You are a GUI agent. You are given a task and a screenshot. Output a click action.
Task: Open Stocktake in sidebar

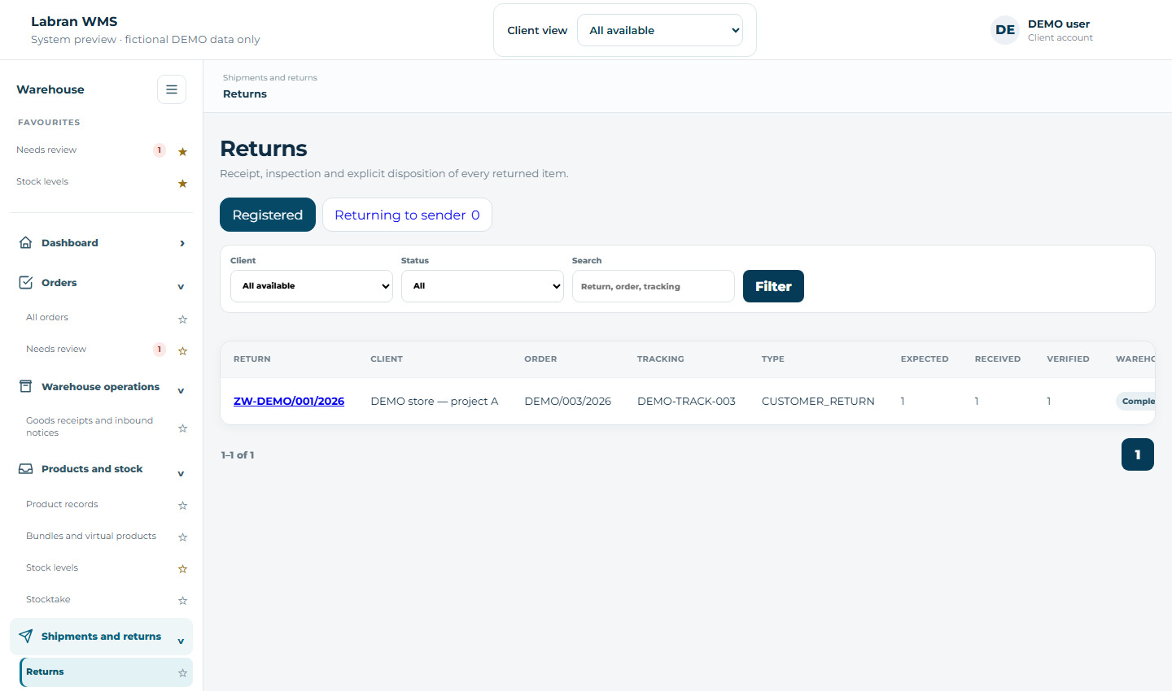click(x=48, y=599)
